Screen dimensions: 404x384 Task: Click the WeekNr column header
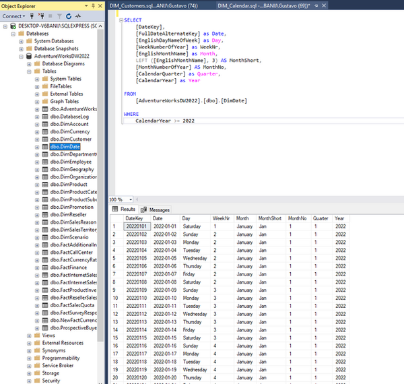click(x=223, y=218)
